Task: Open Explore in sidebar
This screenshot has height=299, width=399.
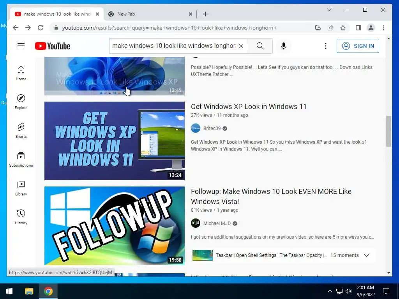Action: point(21,102)
